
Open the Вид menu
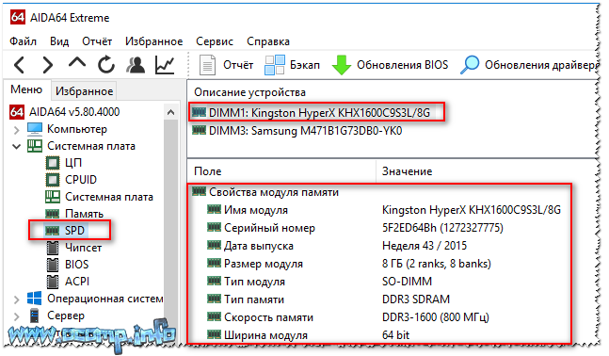point(59,41)
